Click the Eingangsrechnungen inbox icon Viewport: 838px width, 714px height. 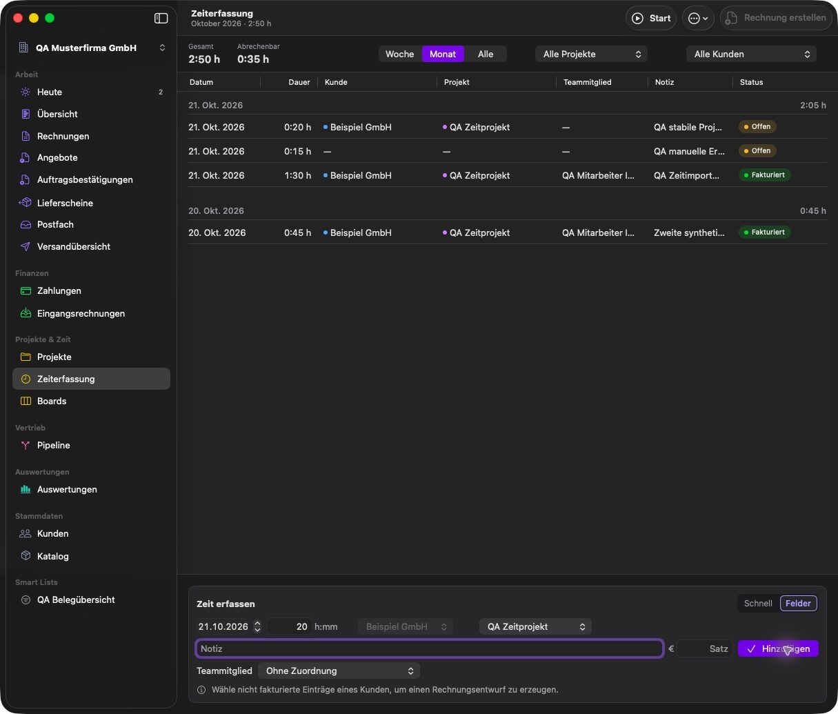pyautogui.click(x=26, y=313)
